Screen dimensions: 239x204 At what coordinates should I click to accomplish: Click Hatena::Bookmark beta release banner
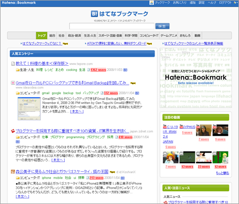point(195,78)
